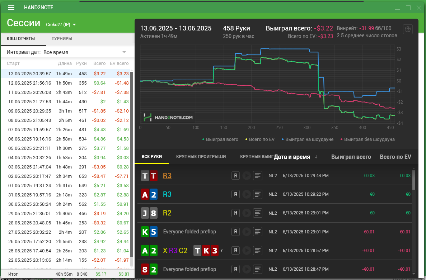Viewport: 426px width, 280px height.
Task: Play the J8 hand replay
Action: [x=247, y=213]
